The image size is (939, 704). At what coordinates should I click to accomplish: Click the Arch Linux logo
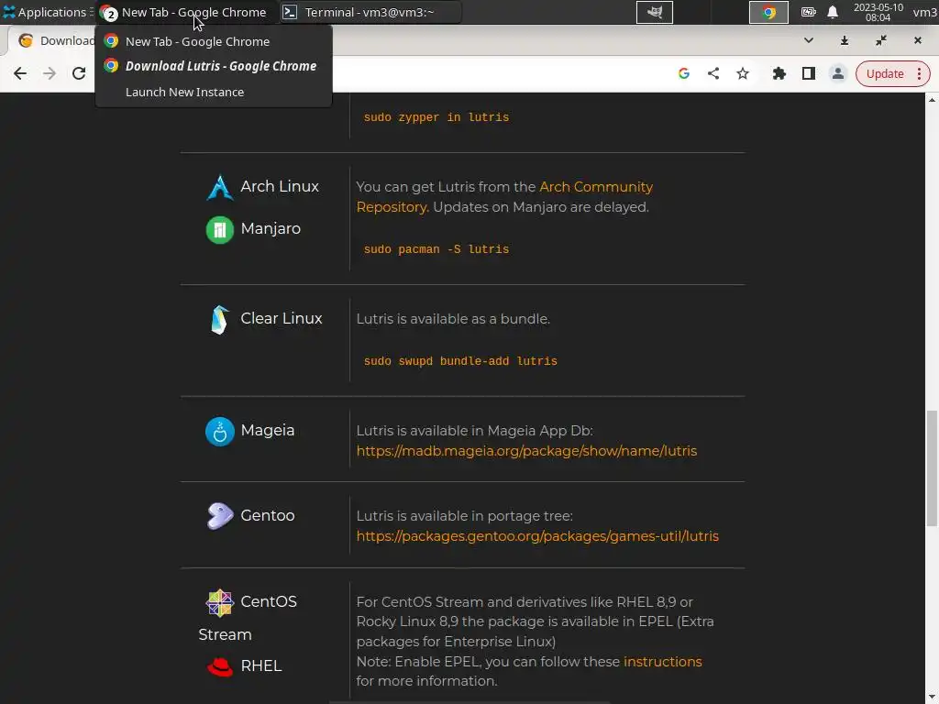coord(220,187)
